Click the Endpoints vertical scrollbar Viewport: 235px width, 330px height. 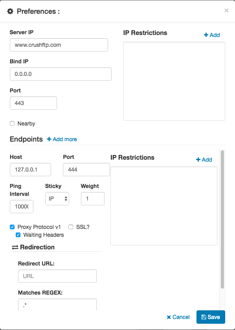[x=222, y=219]
